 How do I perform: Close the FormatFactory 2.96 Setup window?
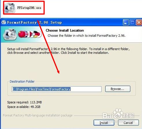(x=139, y=23)
